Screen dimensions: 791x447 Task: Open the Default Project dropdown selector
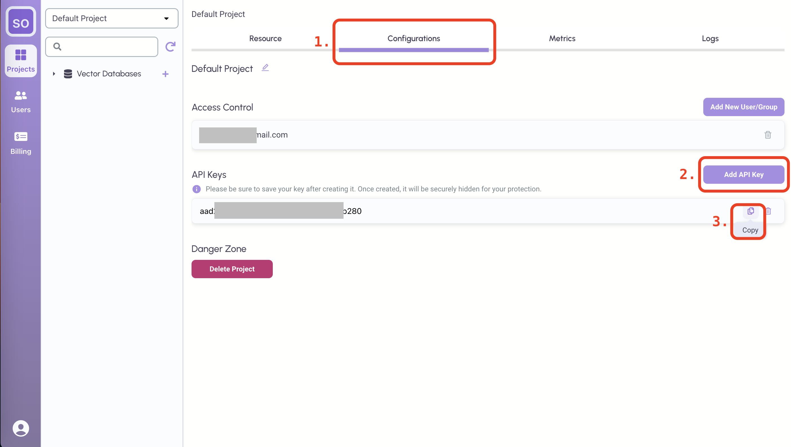point(111,18)
